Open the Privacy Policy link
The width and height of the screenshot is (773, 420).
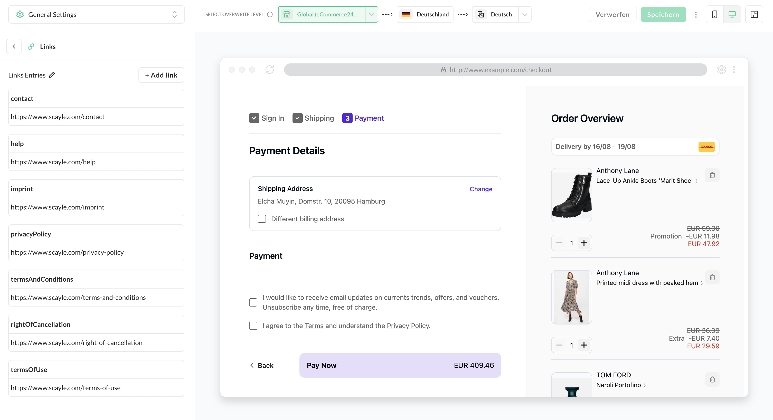point(408,326)
